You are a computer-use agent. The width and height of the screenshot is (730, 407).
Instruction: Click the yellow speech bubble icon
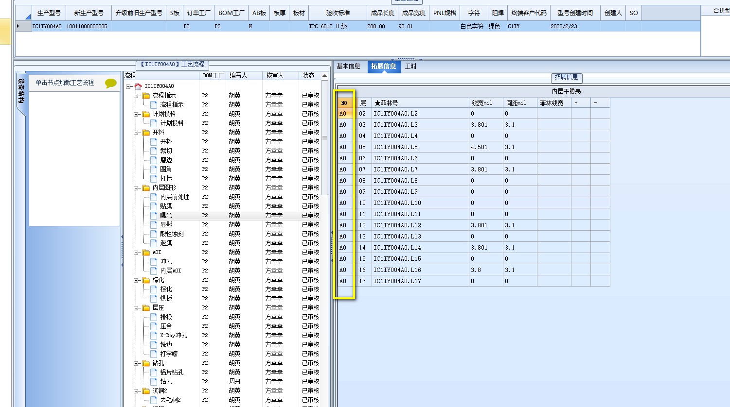(x=111, y=84)
